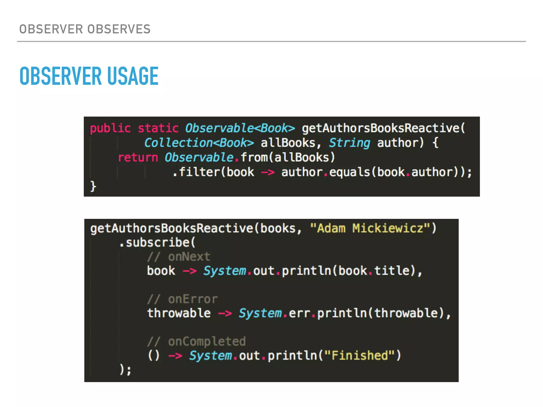Click 'author.equals(book.author));' expression
Screen dimensions: 543x407
coord(377,172)
